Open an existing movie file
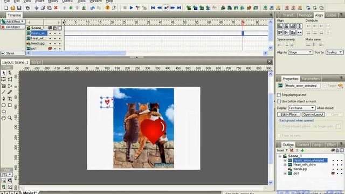 click(13, 8)
